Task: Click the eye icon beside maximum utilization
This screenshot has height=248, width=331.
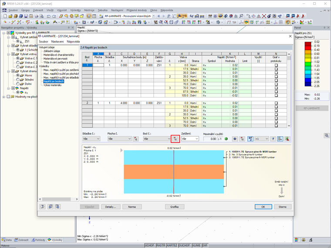Action: 234,139
